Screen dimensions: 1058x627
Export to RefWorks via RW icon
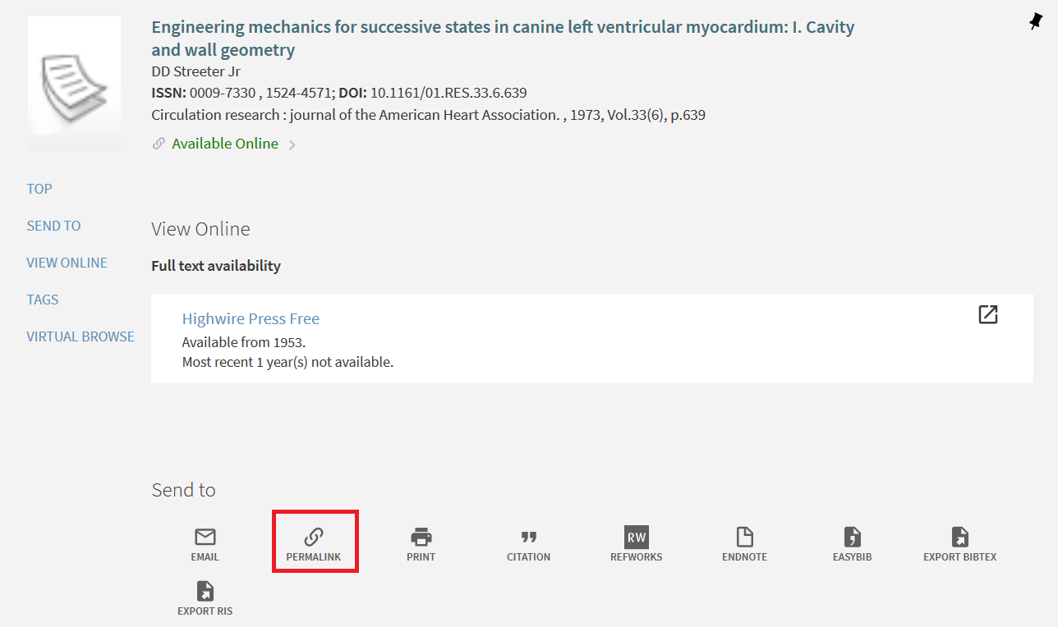pos(637,538)
